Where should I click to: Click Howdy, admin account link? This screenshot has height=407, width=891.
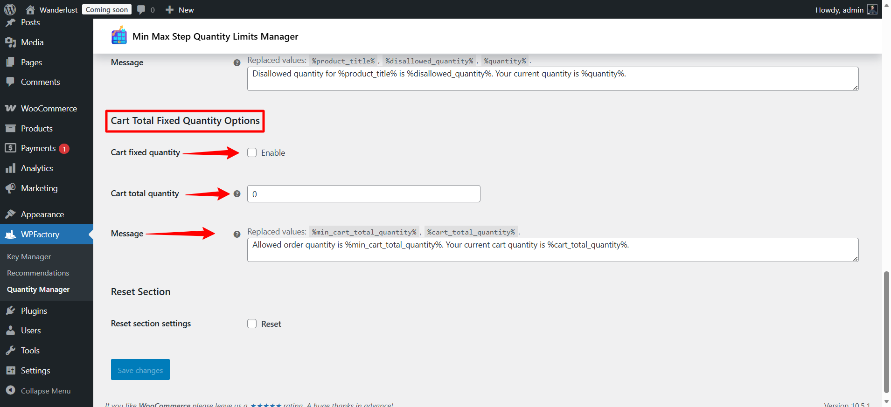click(x=840, y=10)
